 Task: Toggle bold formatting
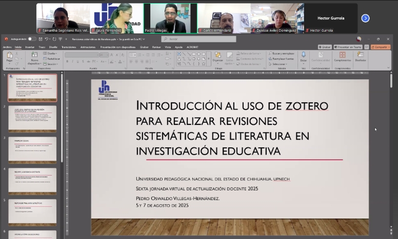67,61
